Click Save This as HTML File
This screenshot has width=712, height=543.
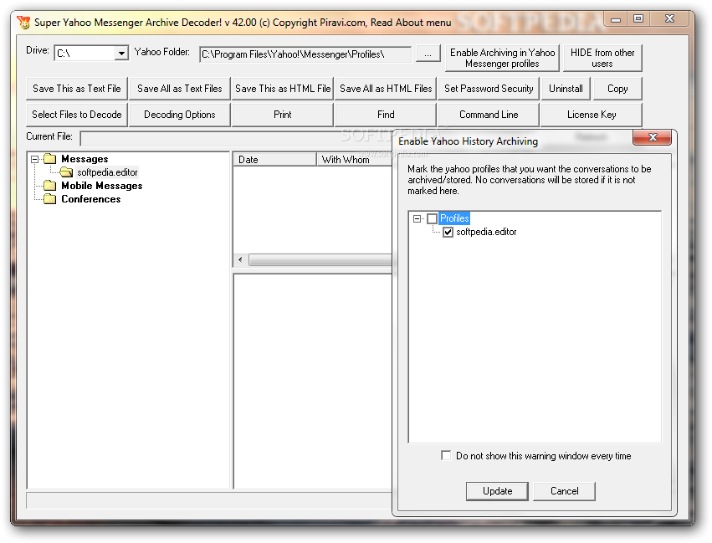click(x=283, y=89)
